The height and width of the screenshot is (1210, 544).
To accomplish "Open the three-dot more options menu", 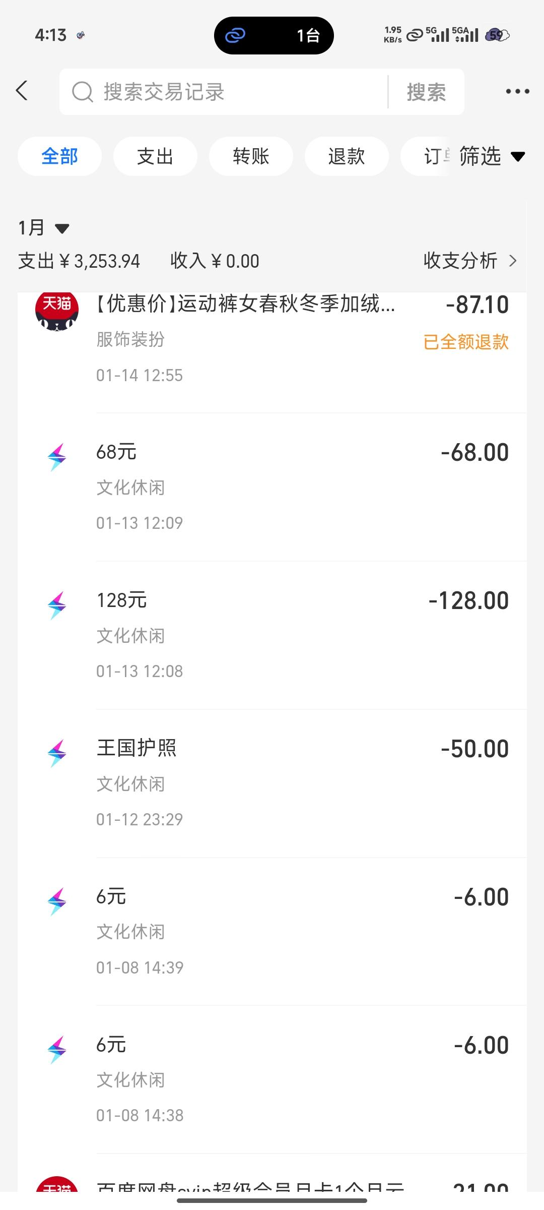I will (x=517, y=92).
